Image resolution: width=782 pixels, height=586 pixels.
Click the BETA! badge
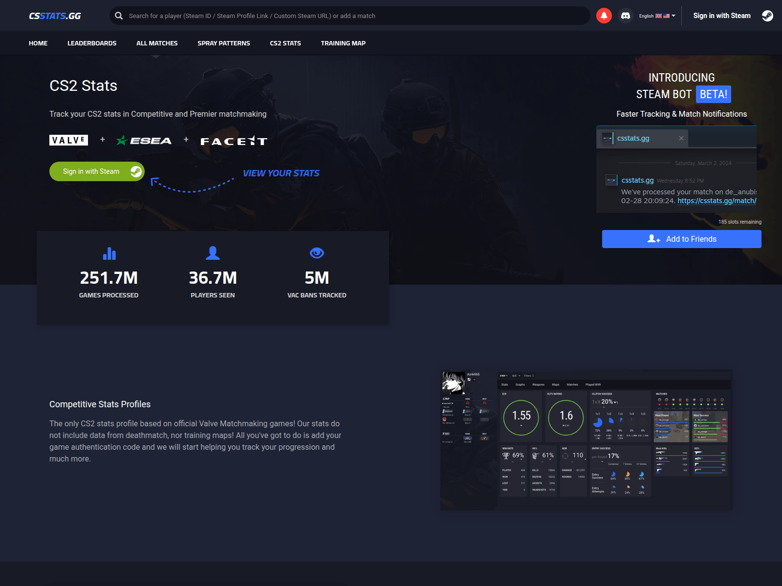(x=714, y=94)
